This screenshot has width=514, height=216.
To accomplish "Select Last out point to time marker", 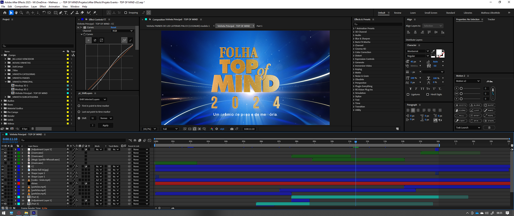I will pyautogui.click(x=79, y=112).
